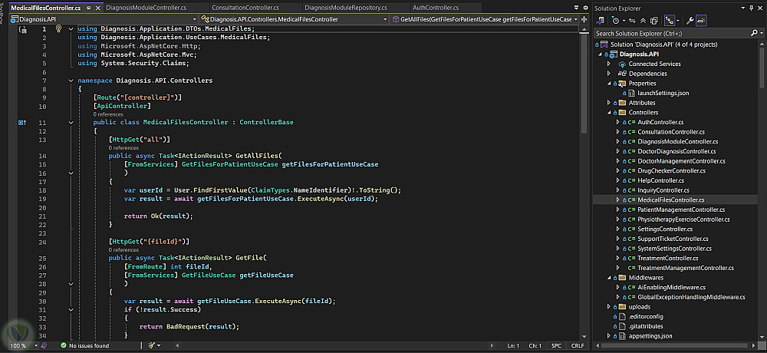Open AuthController.cs tab
The width and height of the screenshot is (767, 353).
(x=436, y=8)
